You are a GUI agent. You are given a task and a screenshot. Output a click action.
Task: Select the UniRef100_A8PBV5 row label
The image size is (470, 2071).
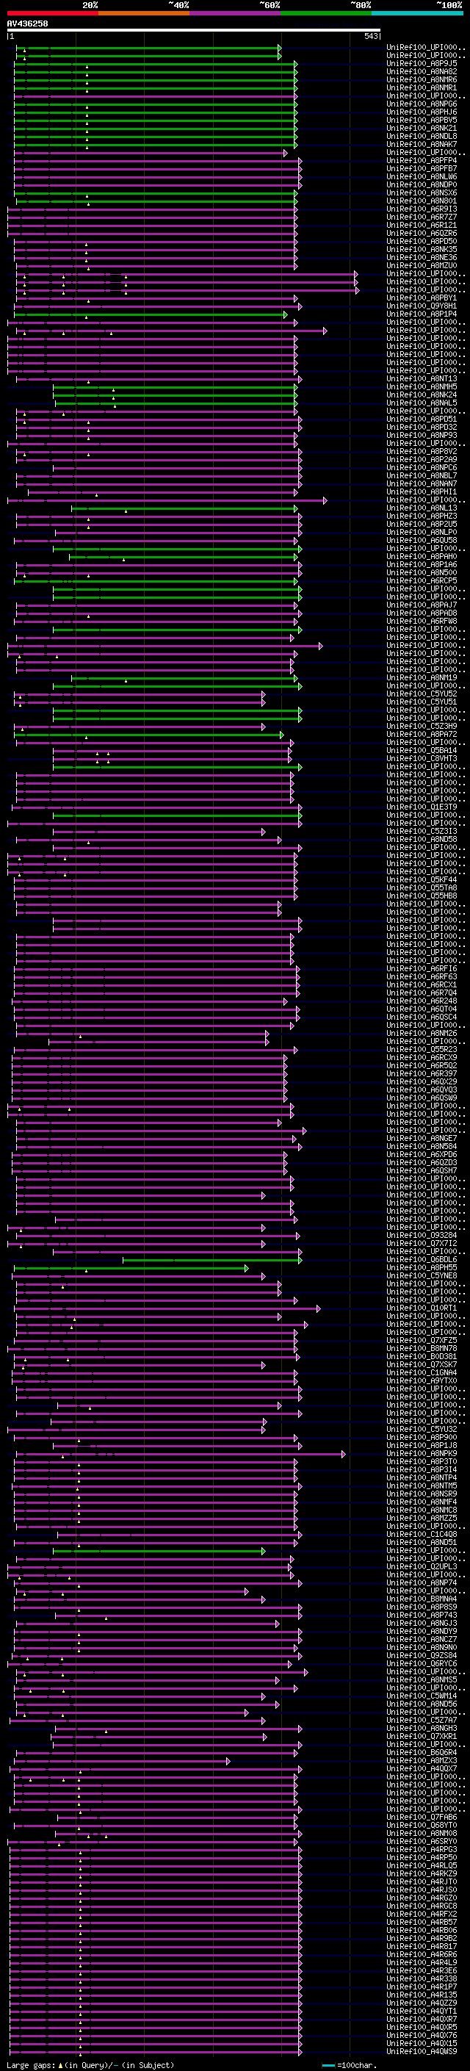(422, 120)
